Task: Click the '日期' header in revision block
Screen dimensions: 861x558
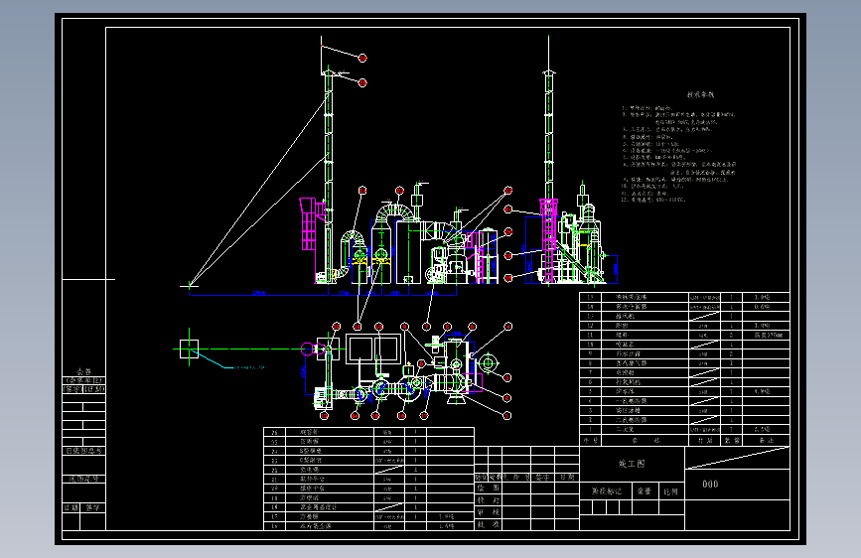Action: pyautogui.click(x=567, y=478)
